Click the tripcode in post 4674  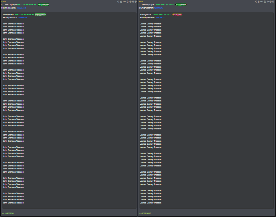148,5
